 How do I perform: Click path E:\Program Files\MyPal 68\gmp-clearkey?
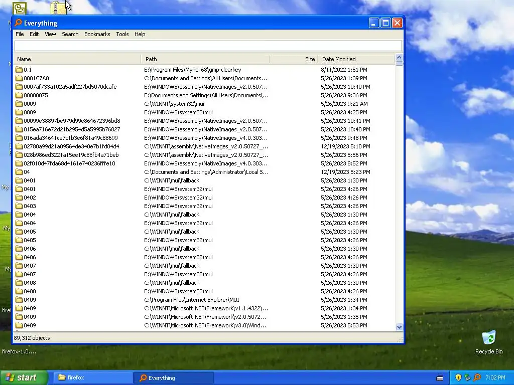pyautogui.click(x=192, y=70)
